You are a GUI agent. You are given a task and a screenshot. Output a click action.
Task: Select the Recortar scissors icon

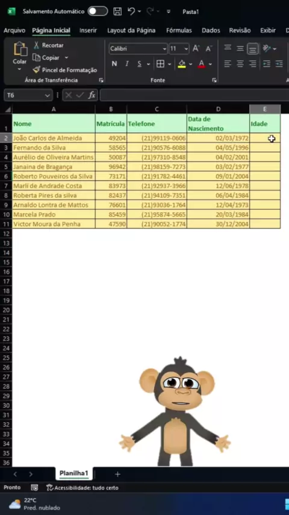coord(36,45)
